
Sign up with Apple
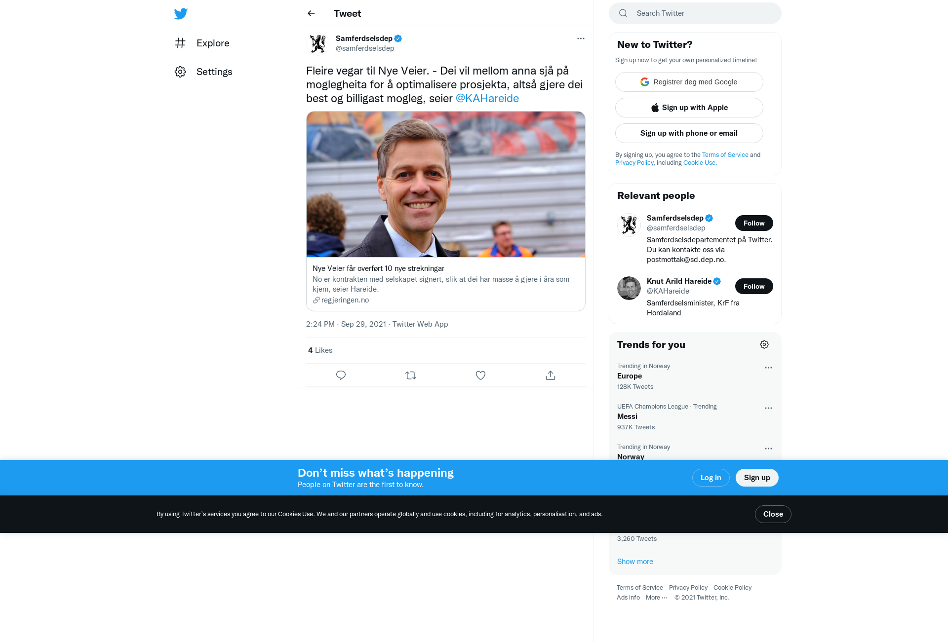click(689, 108)
